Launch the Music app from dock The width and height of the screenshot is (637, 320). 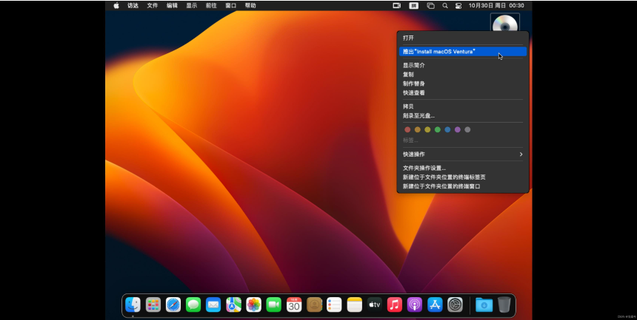(x=395, y=304)
